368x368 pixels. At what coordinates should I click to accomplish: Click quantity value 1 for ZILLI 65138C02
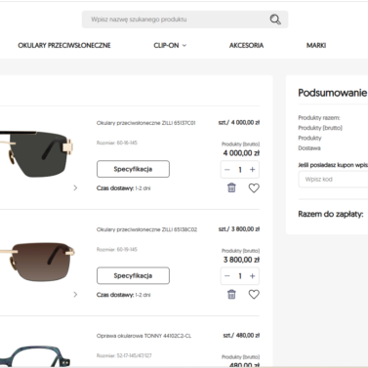coord(240,276)
